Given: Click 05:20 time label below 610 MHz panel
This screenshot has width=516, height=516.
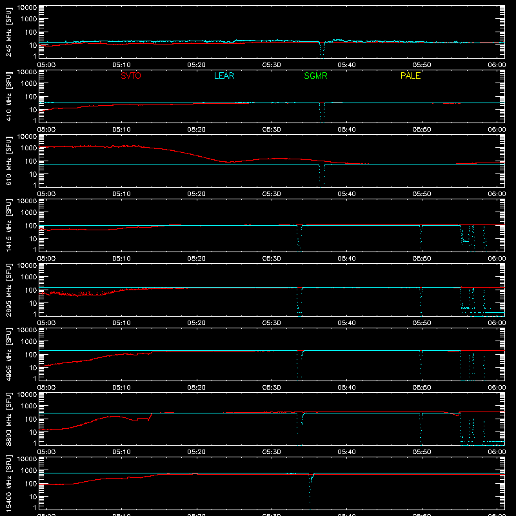Looking at the screenshot, I should click(197, 194).
